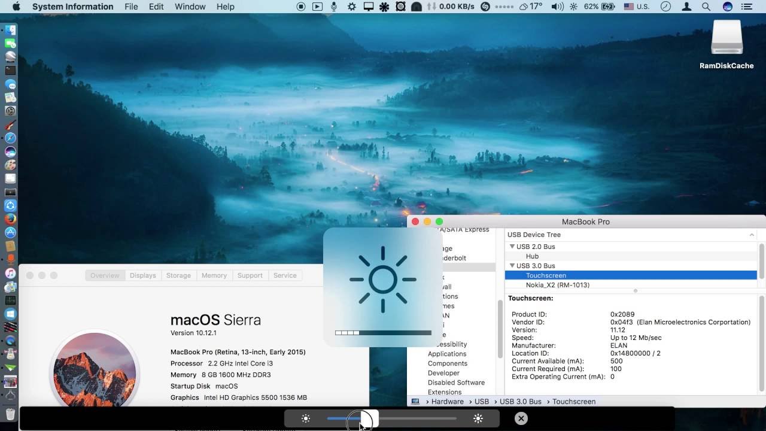Click the brightness slider thumb
Viewport: 766px width, 431px height.
[369, 419]
